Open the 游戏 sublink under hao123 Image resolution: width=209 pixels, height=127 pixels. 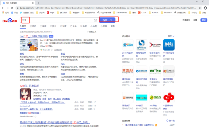(x=22, y=64)
